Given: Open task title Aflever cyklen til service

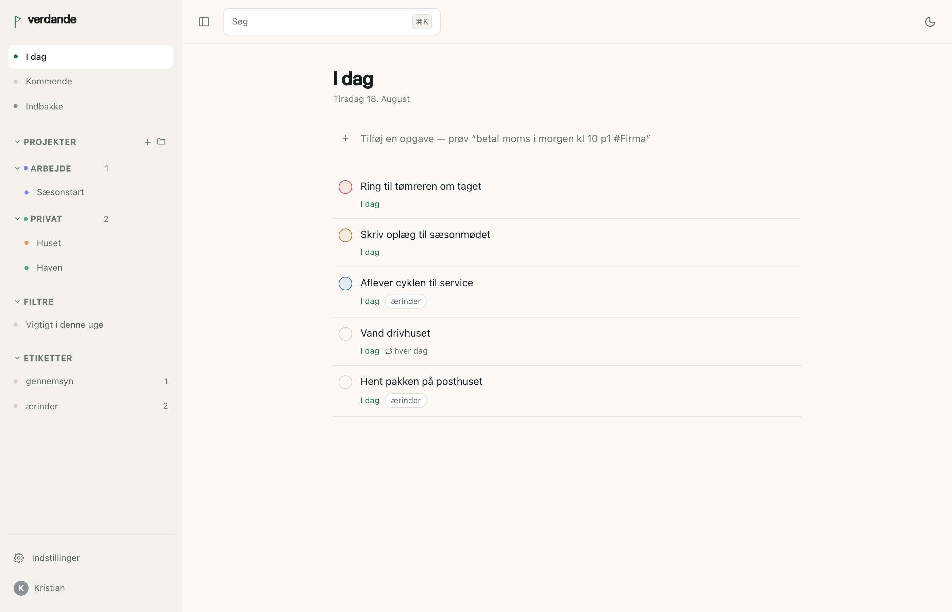Looking at the screenshot, I should click(417, 283).
